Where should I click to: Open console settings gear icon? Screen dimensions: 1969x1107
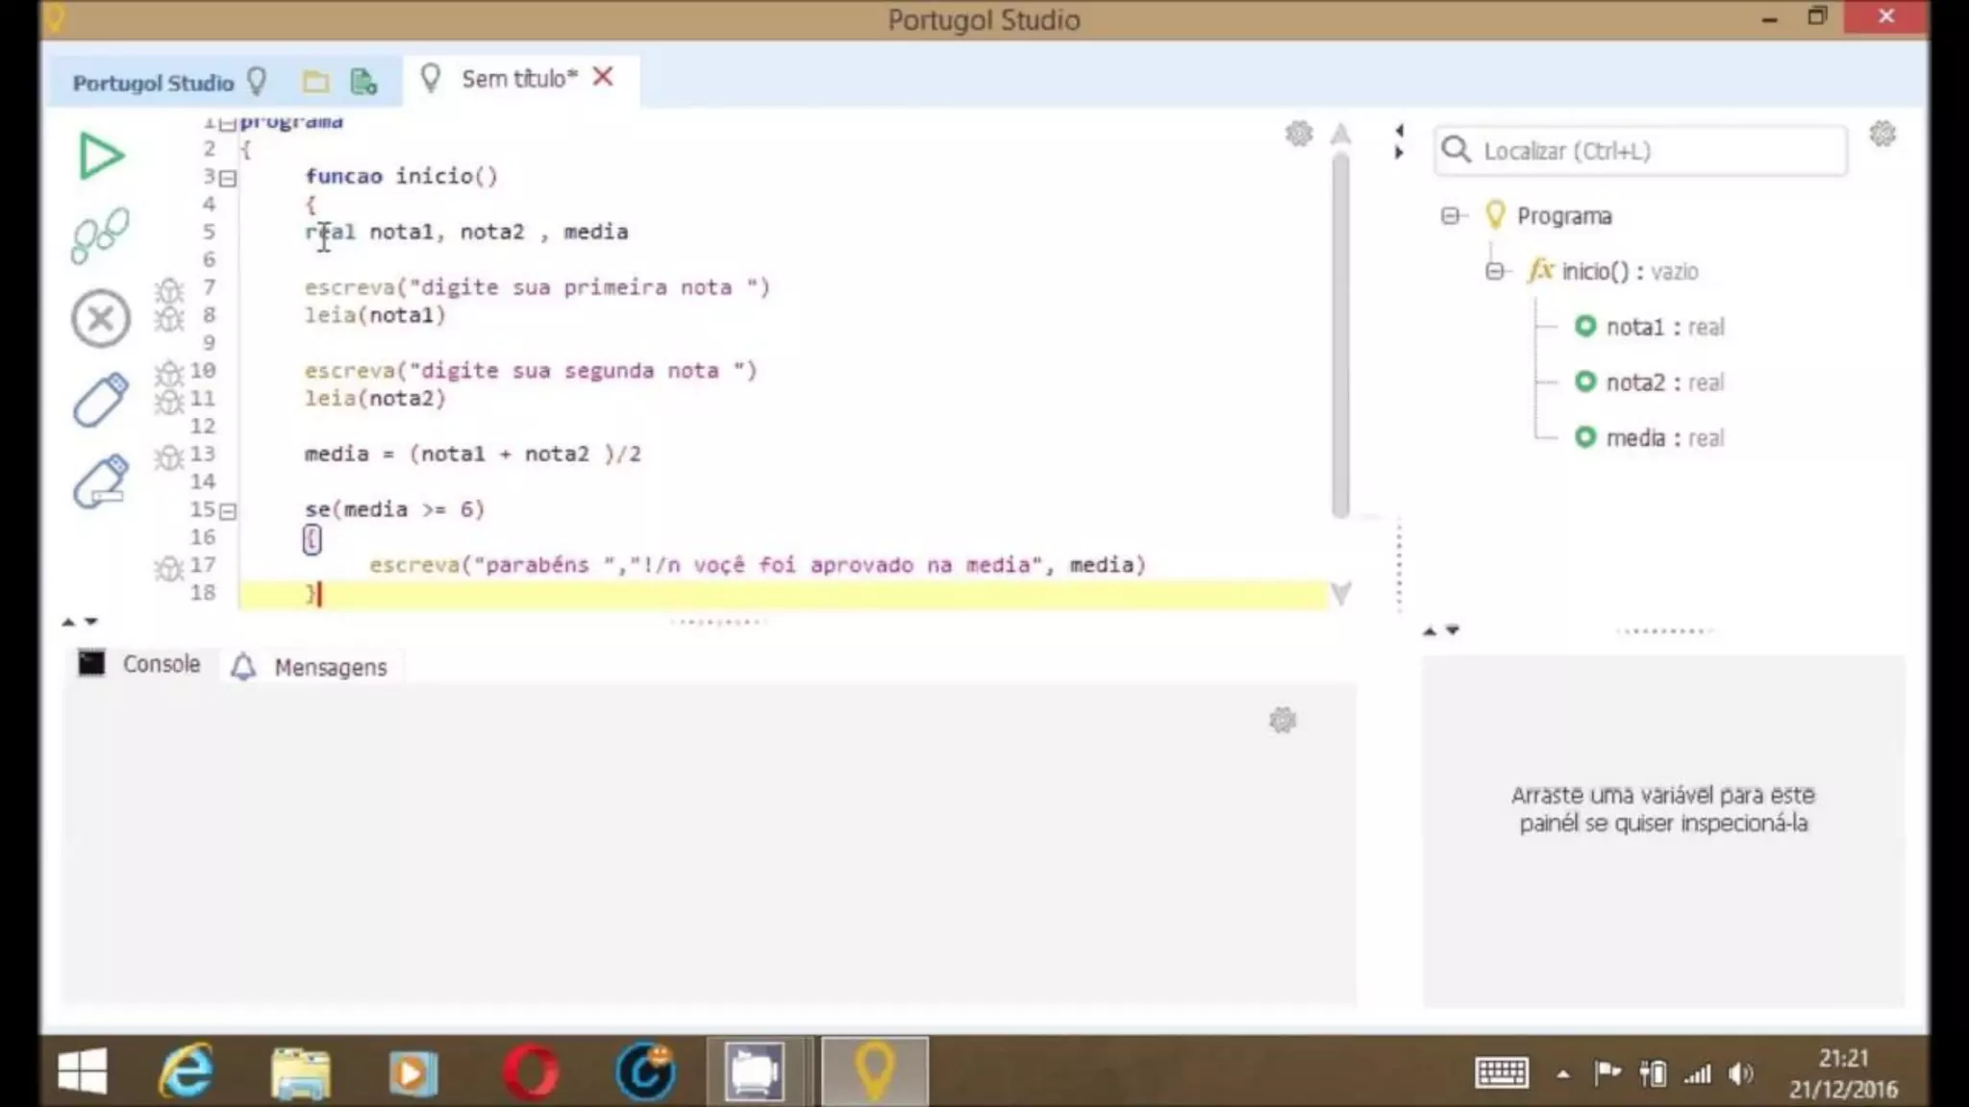[x=1283, y=720]
